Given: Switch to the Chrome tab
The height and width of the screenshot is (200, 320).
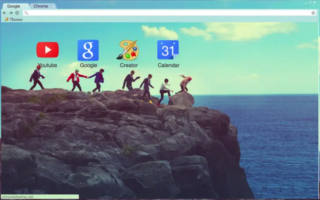Looking at the screenshot, I should click(x=41, y=6).
